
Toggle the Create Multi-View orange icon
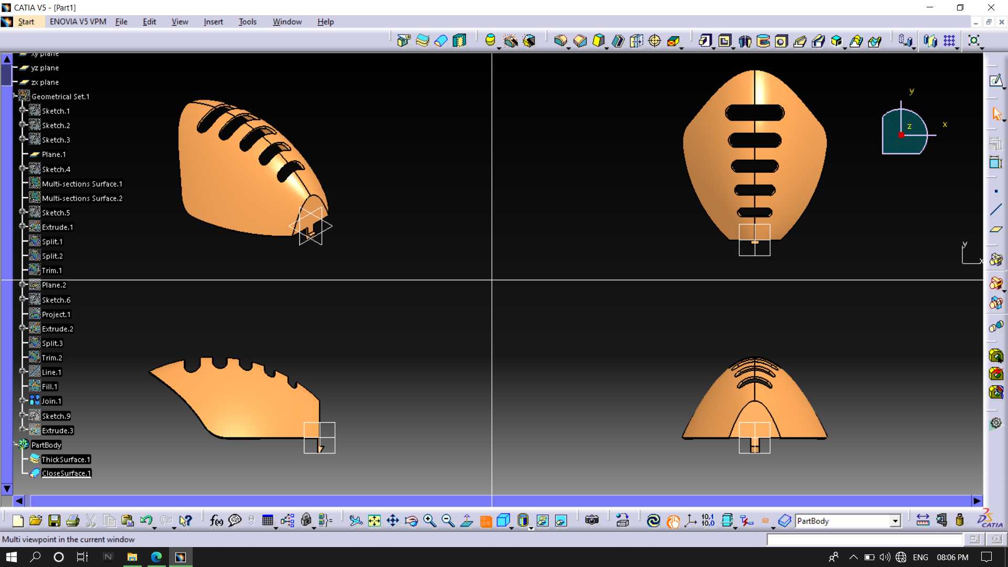(x=486, y=521)
